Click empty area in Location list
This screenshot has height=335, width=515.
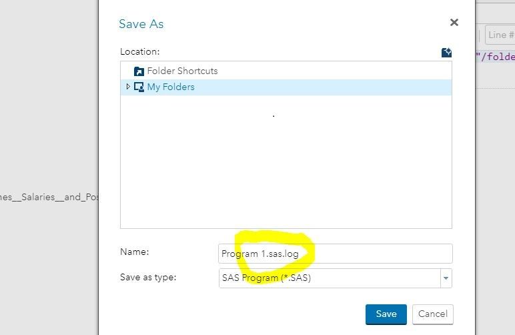286,167
